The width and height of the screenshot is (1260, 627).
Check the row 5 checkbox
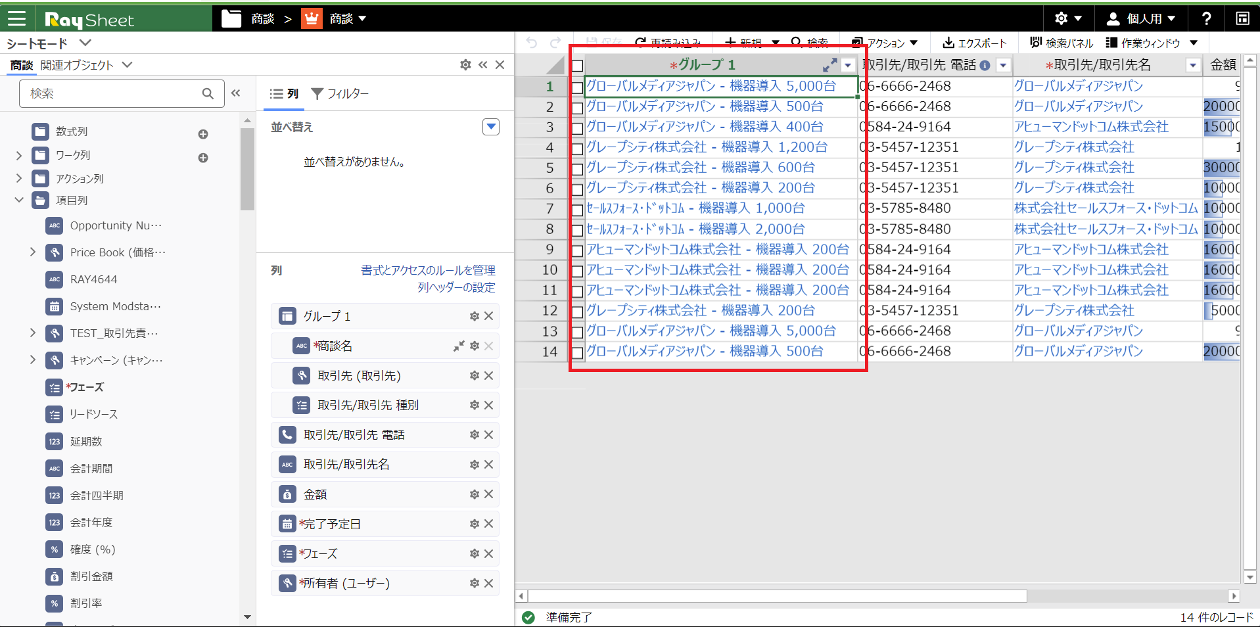point(577,169)
